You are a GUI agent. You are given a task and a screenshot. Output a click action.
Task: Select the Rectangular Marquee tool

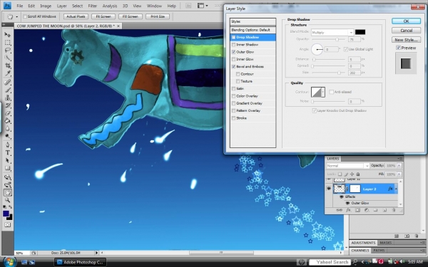pyautogui.click(x=7, y=43)
